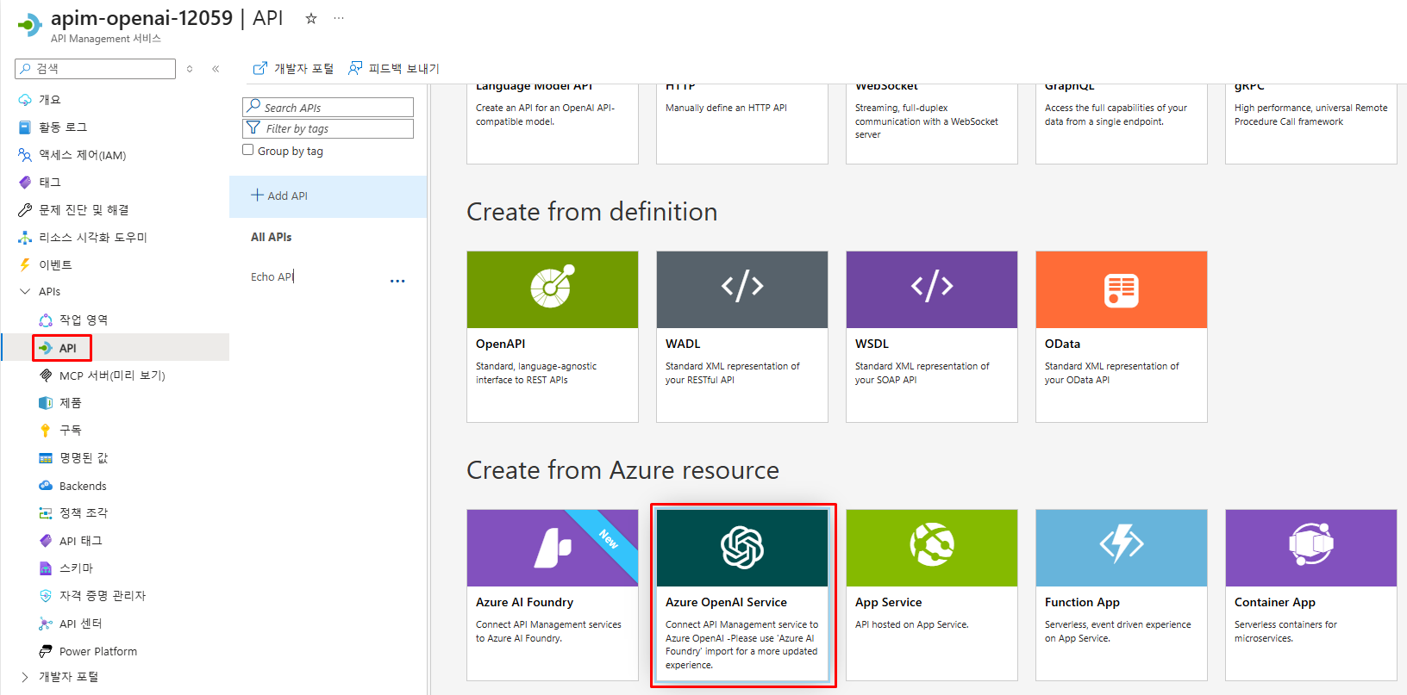This screenshot has width=1407, height=695.
Task: Click the favorite star icon beside the title
Action: pos(311,18)
